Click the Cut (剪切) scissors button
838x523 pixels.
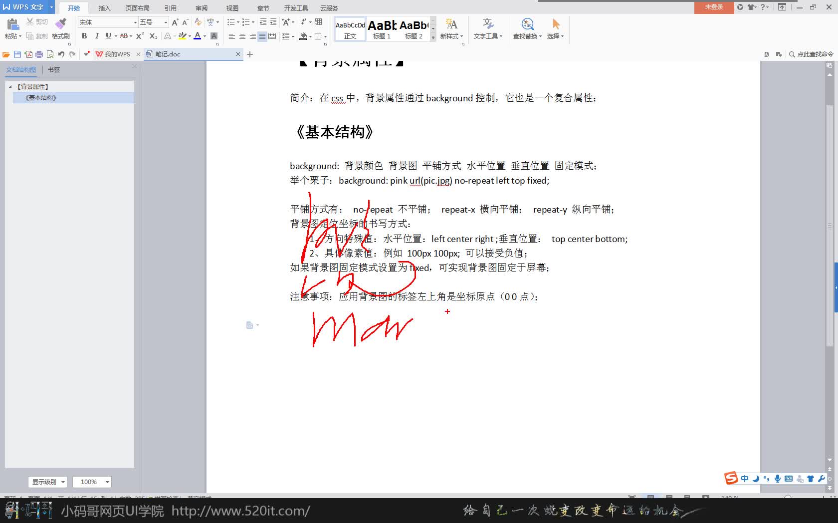tap(37, 22)
